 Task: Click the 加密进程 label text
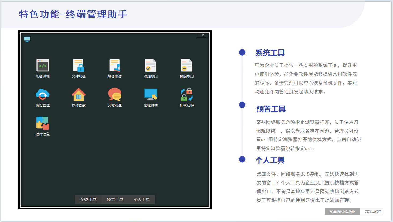coord(43,76)
